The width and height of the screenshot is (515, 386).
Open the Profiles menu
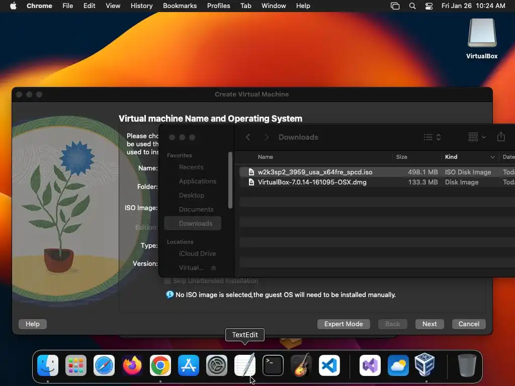(218, 6)
